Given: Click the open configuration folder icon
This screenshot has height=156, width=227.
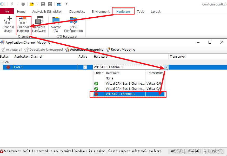Looking at the screenshot, I should click(32, 4).
